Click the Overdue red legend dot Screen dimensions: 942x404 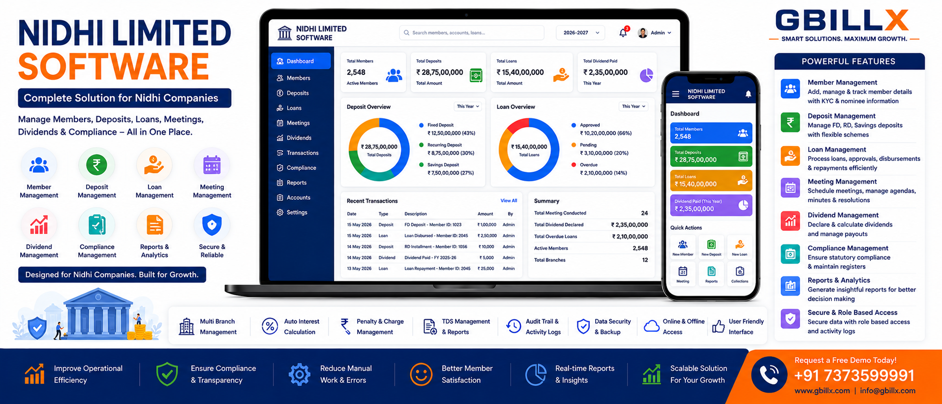click(x=574, y=165)
